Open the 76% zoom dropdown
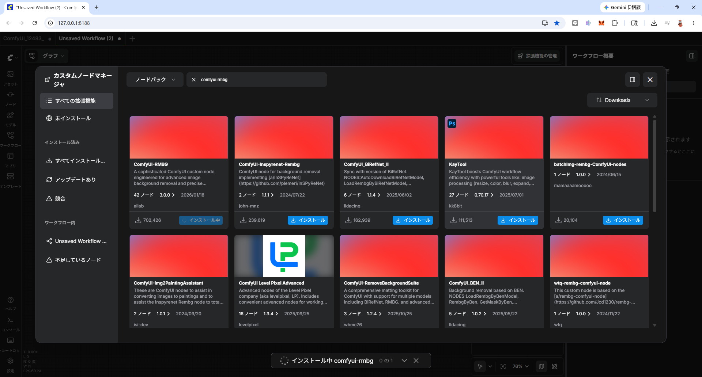 521,366
